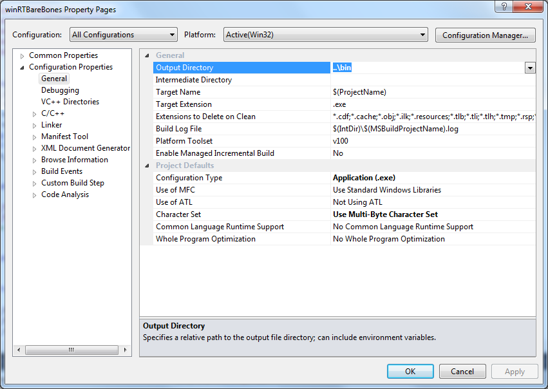
Task: Collapse the Configuration Properties node
Action: pos(23,68)
